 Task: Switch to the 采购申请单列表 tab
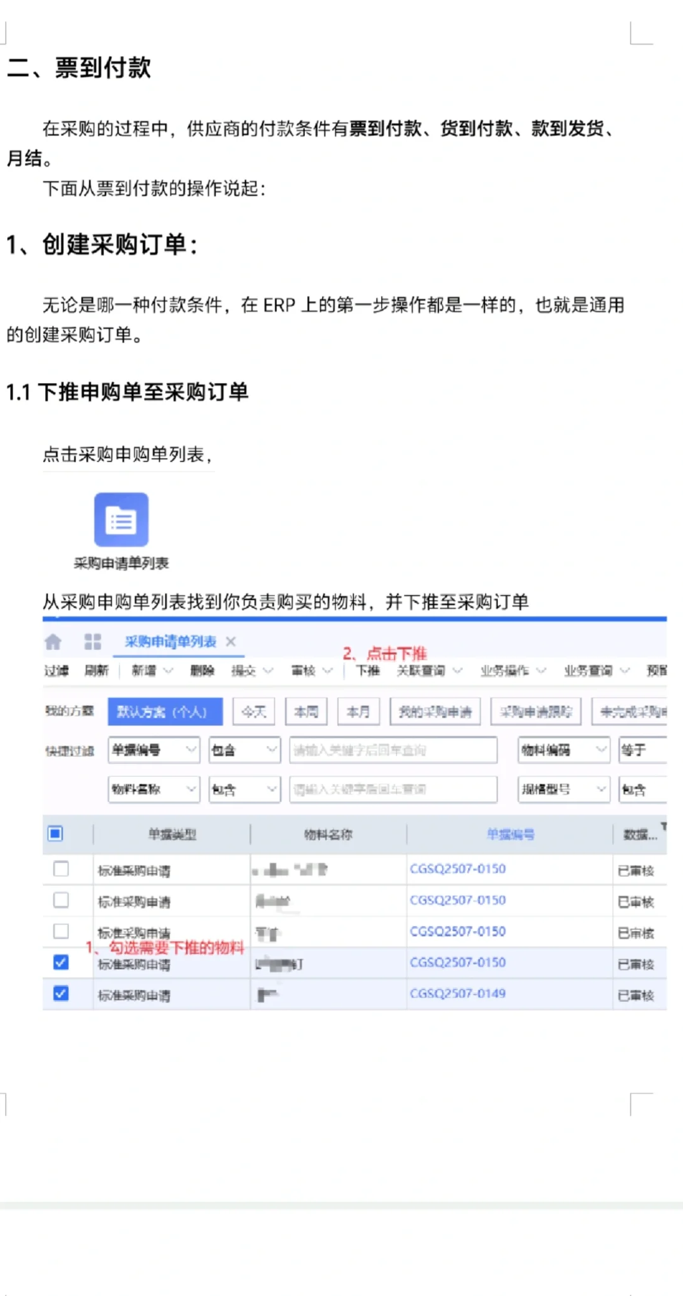(x=170, y=642)
